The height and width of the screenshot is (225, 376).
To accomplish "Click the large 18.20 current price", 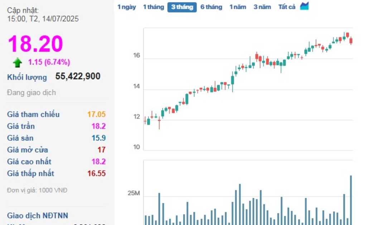I will (x=35, y=44).
